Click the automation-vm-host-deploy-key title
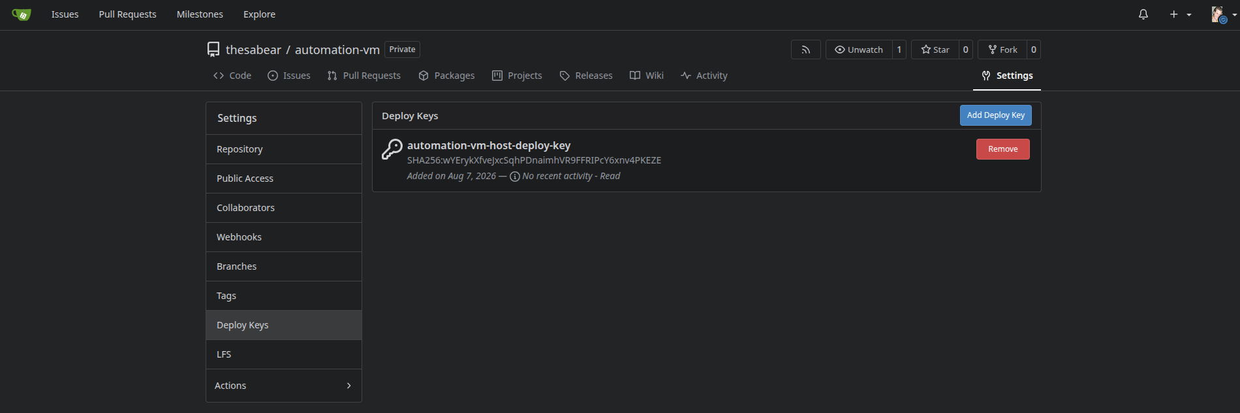 489,146
